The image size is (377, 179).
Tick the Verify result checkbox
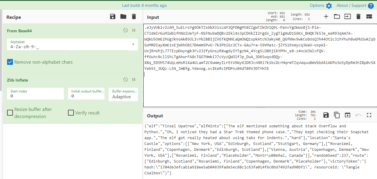coord(71,113)
